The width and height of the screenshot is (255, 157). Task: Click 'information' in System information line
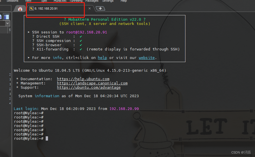point(47,96)
